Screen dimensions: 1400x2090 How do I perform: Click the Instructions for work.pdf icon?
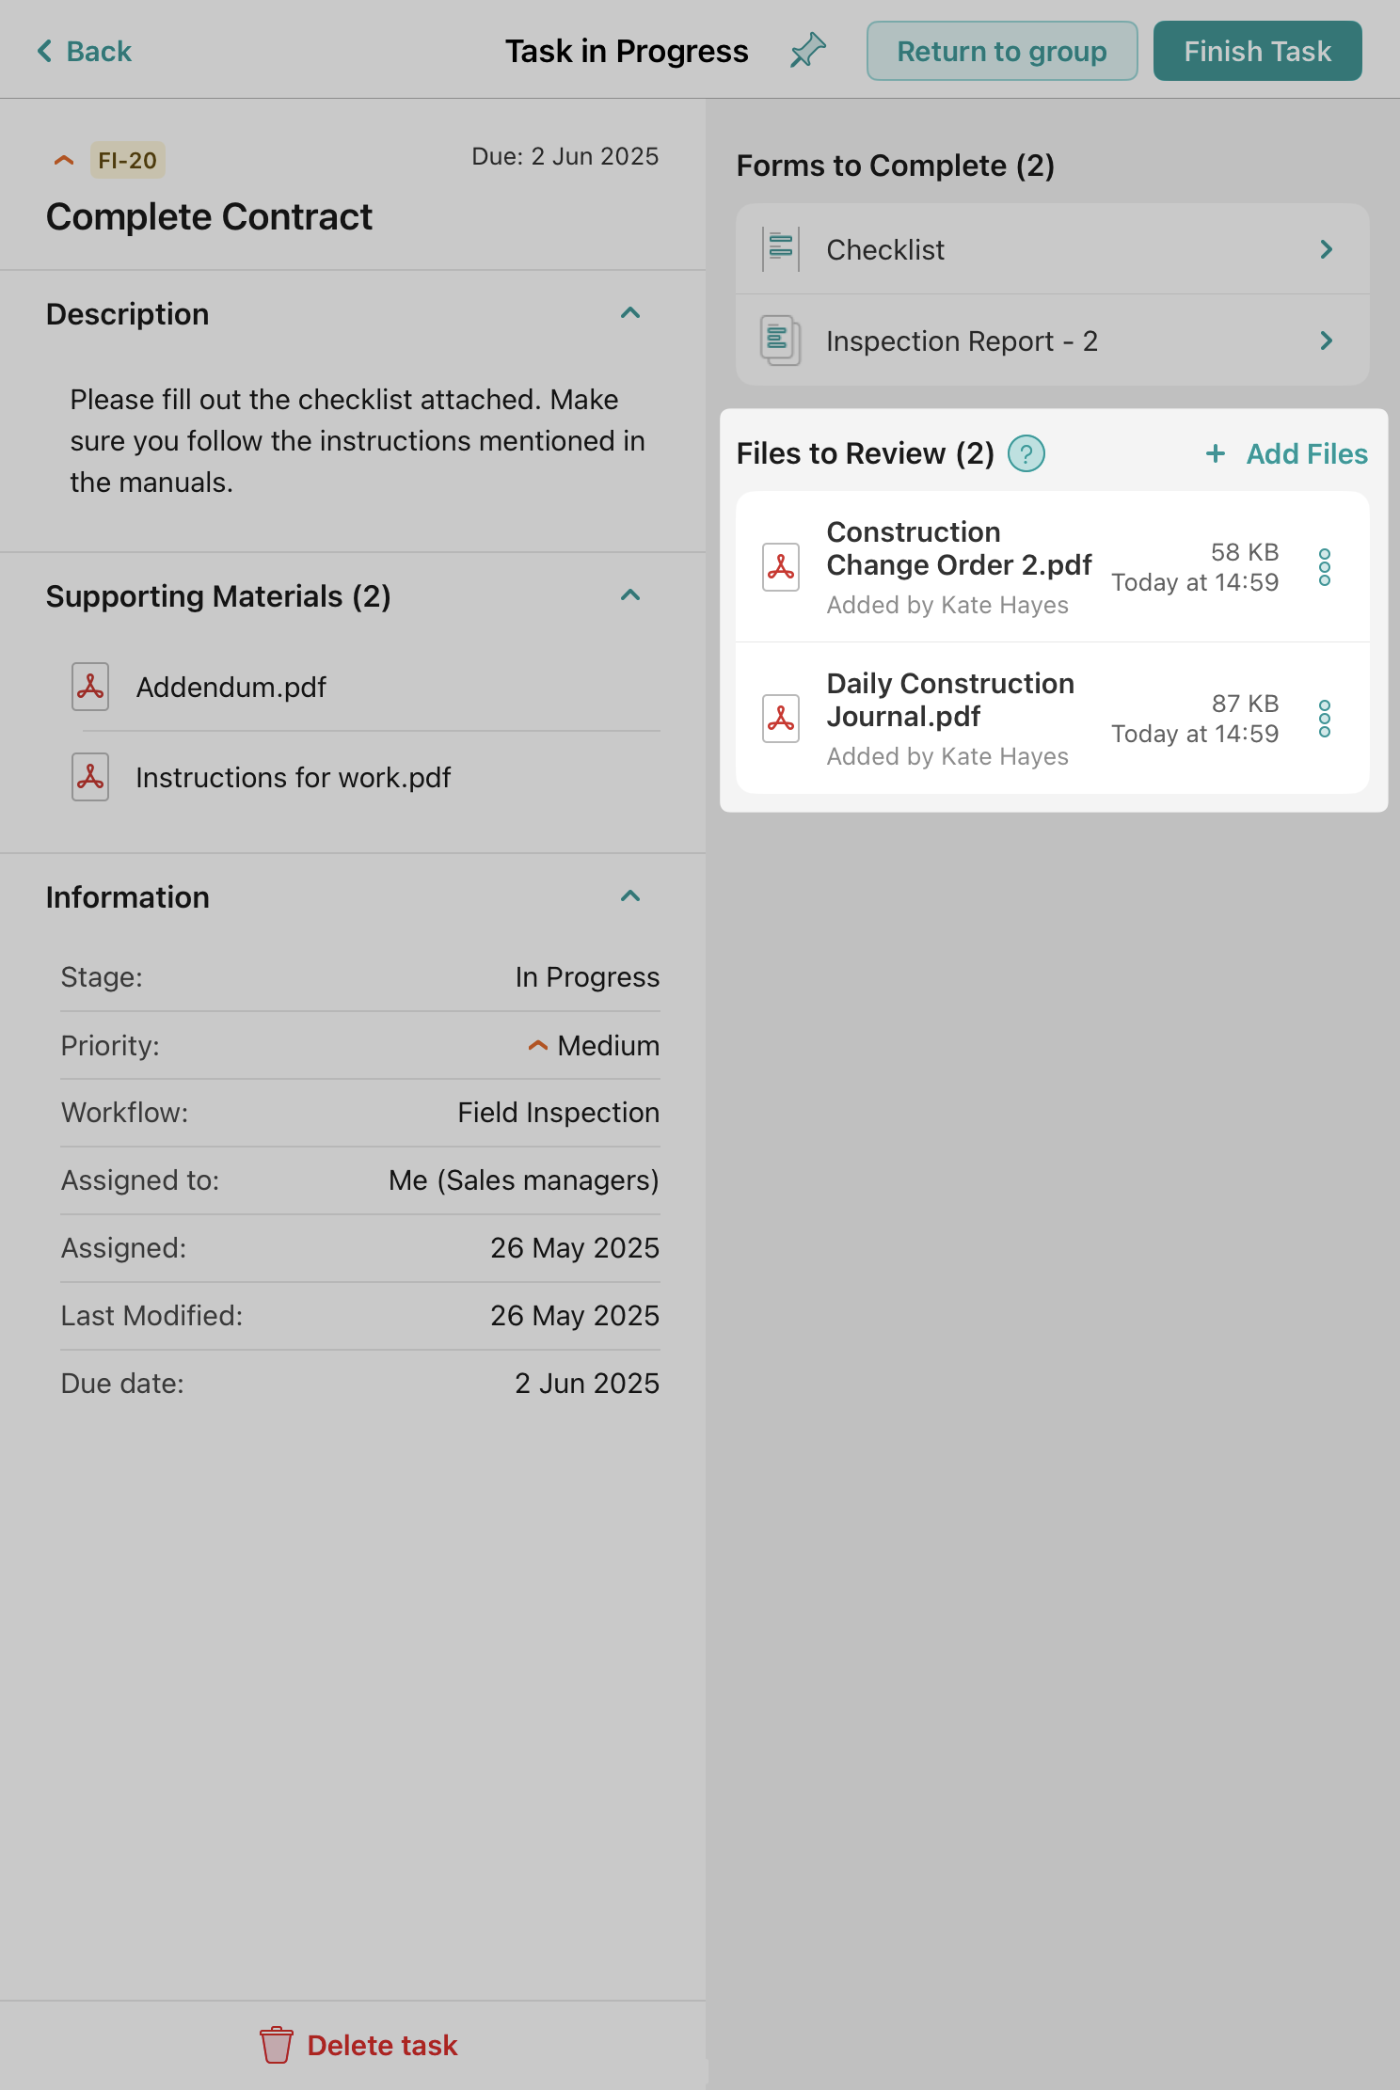90,777
